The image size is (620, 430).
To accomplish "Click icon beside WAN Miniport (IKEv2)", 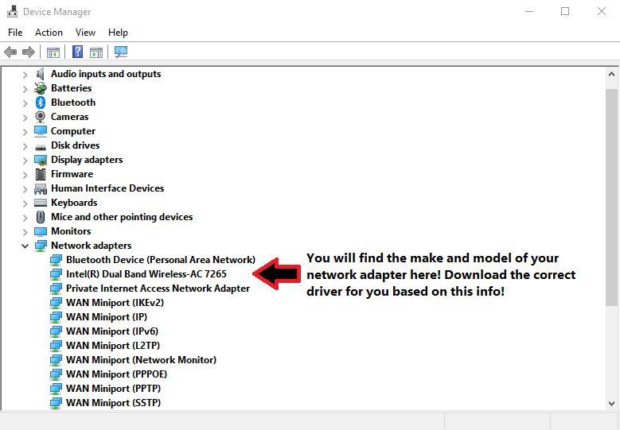I will (56, 303).
